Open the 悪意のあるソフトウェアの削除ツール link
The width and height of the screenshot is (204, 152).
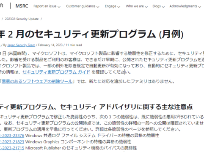pyautogui.click(x=37, y=81)
